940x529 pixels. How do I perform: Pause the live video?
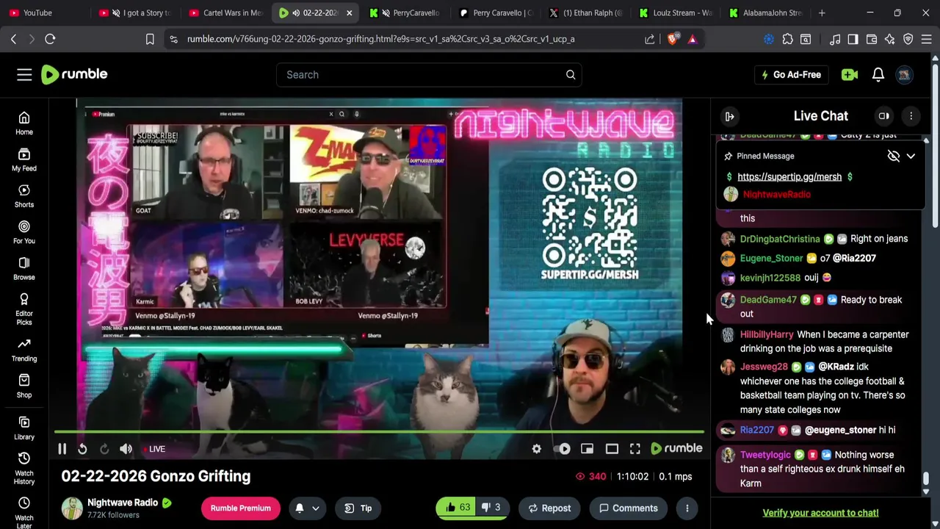tap(62, 449)
